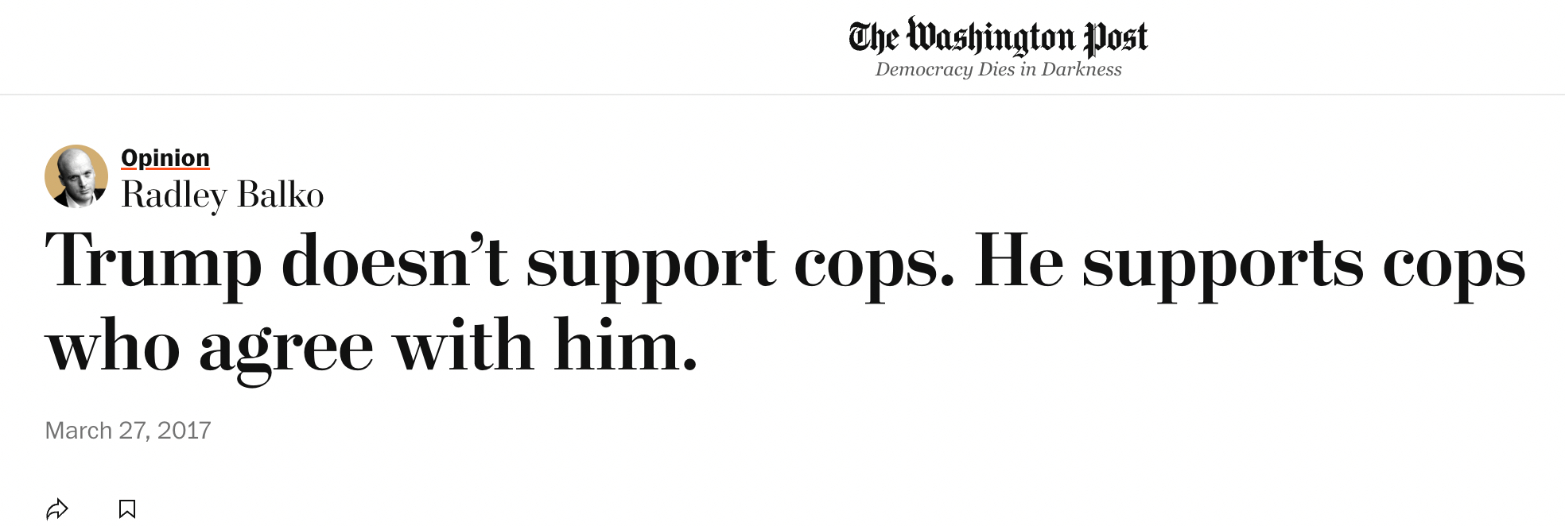The width and height of the screenshot is (1565, 526).
Task: Open Radley Balko's author page
Action: point(223,195)
